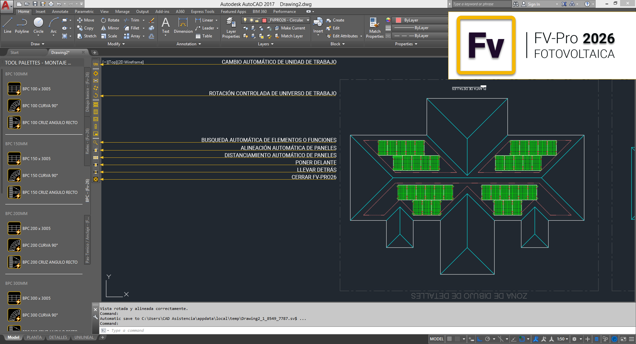Image resolution: width=636 pixels, height=344 pixels.
Task: Toggle ortho mode in status bar
Action: point(479,339)
